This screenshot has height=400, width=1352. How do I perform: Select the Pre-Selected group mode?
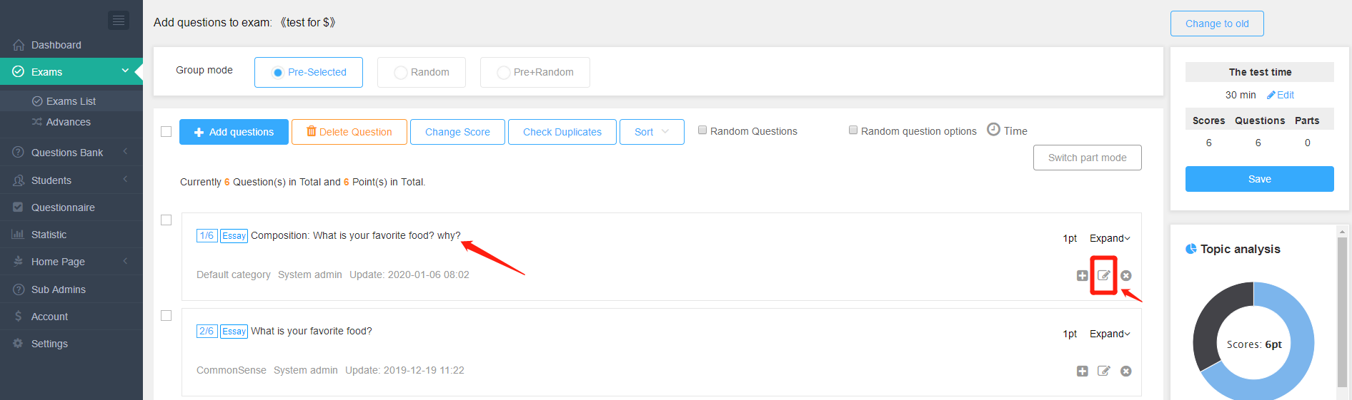(x=309, y=72)
